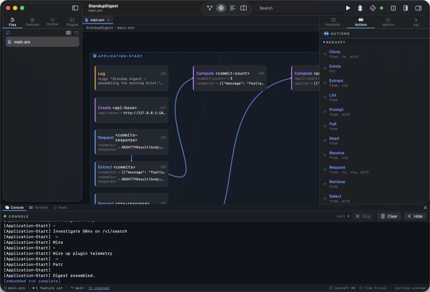Toggle the split editor view icon
Screen dimensions: 430x292
tap(244, 8)
